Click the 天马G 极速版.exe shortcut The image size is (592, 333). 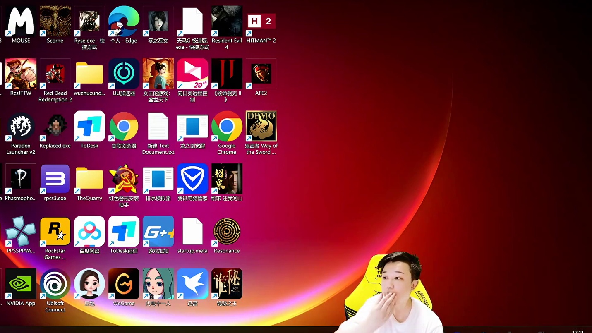pos(192,22)
